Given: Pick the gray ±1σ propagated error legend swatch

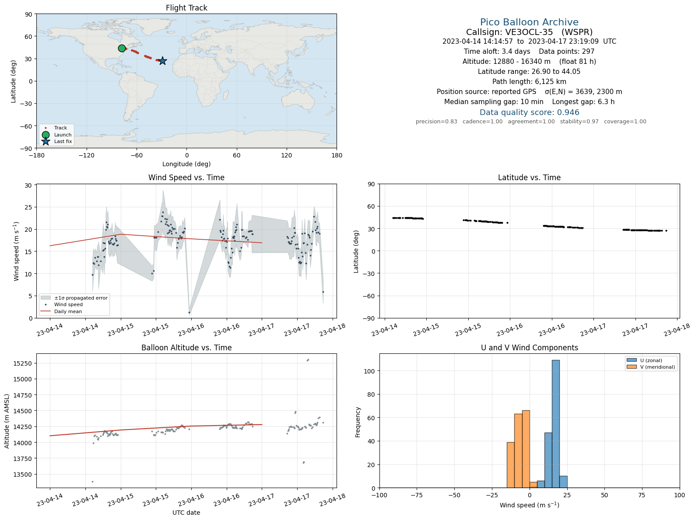Looking at the screenshot, I should (46, 298).
